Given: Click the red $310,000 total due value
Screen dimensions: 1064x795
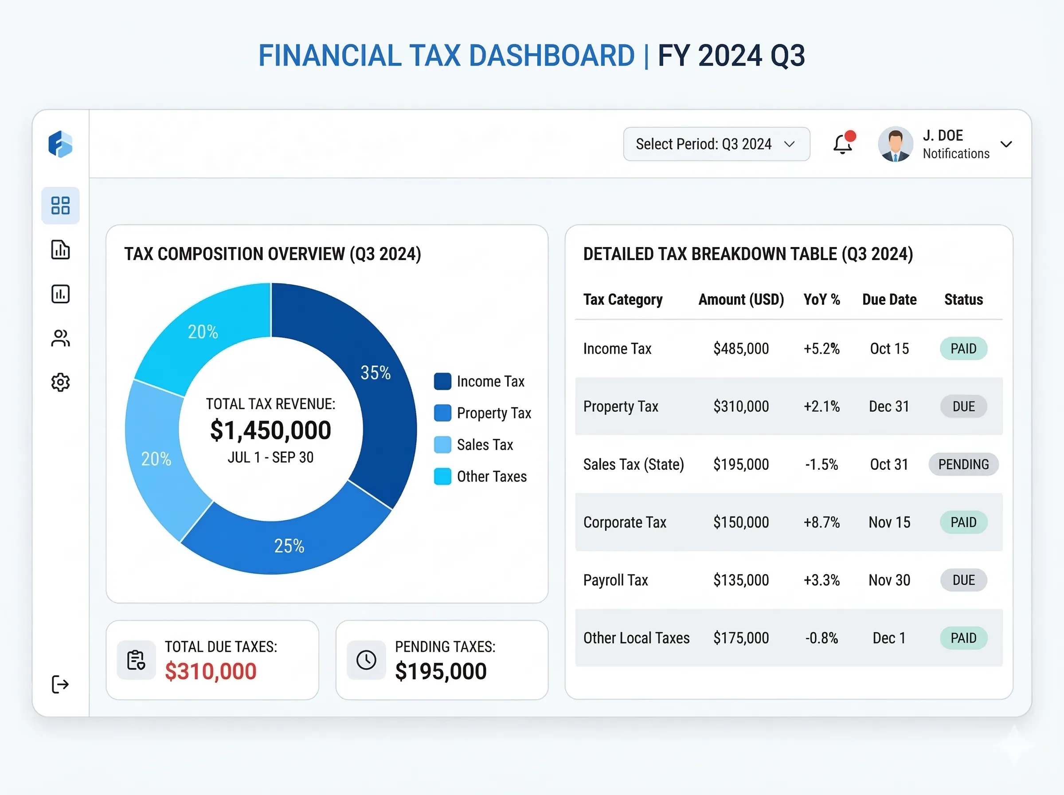Looking at the screenshot, I should pos(211,671).
